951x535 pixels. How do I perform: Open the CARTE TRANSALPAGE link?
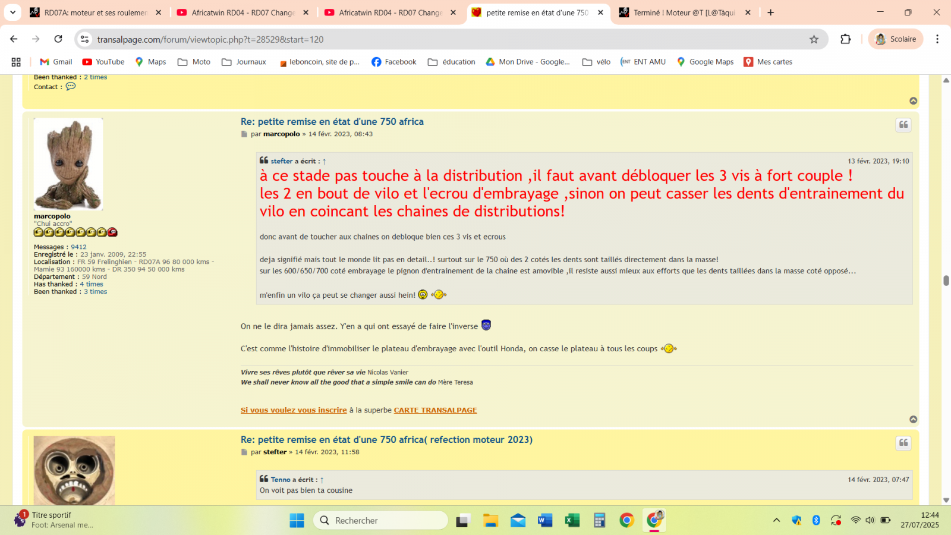point(435,410)
